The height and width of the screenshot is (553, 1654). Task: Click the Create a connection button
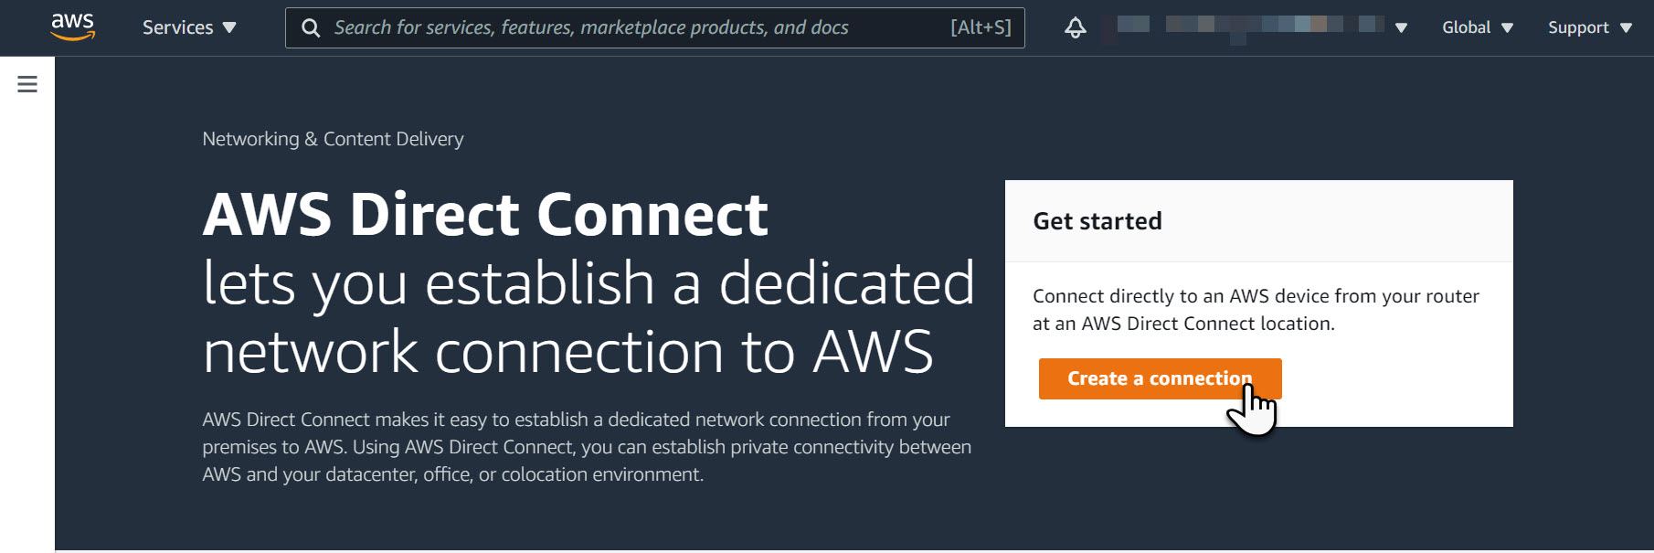pos(1160,378)
